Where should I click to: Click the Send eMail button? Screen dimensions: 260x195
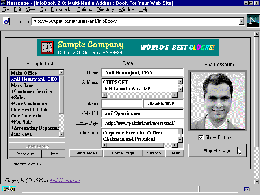86,153
